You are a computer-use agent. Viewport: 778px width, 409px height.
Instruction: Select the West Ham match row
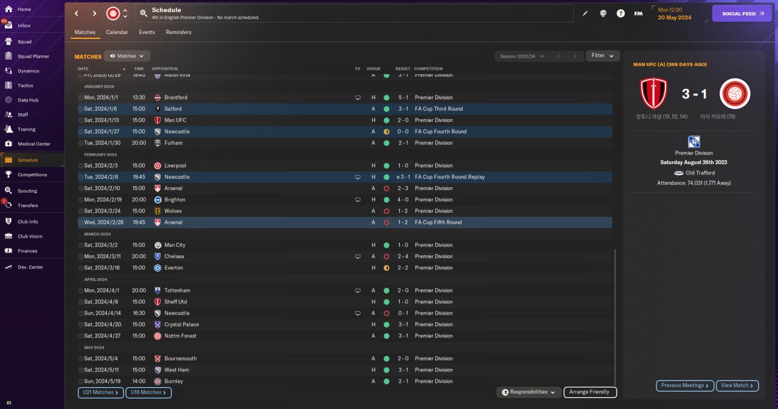click(345, 369)
